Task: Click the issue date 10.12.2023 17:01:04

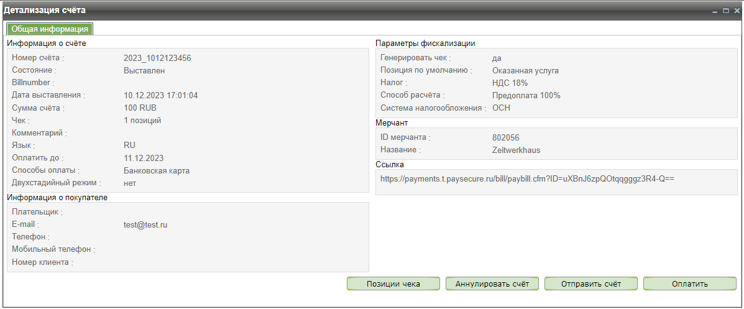Action: [x=160, y=96]
